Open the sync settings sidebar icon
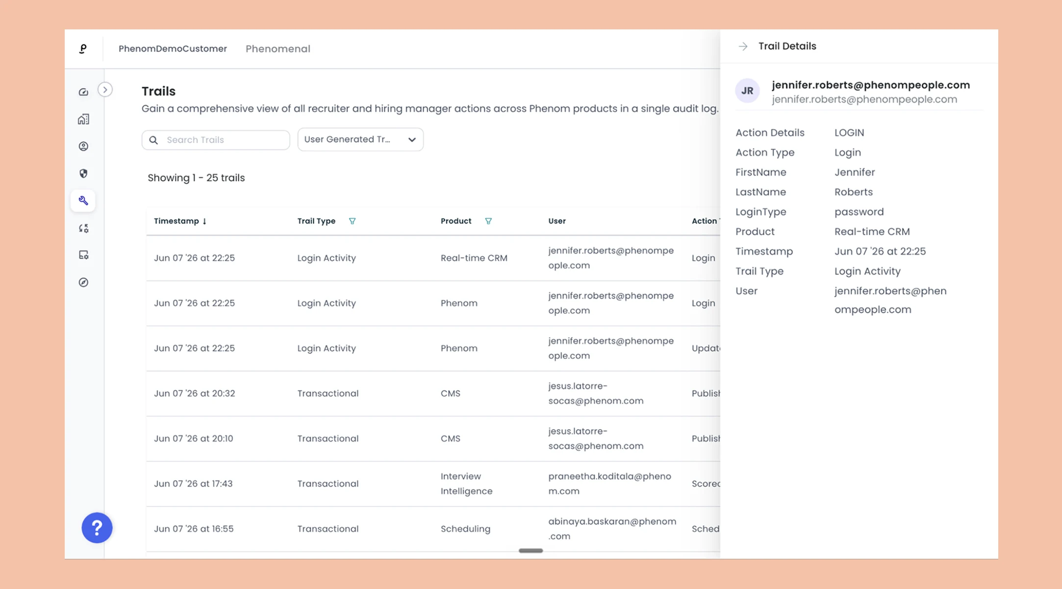This screenshot has height=589, width=1062. click(x=83, y=228)
